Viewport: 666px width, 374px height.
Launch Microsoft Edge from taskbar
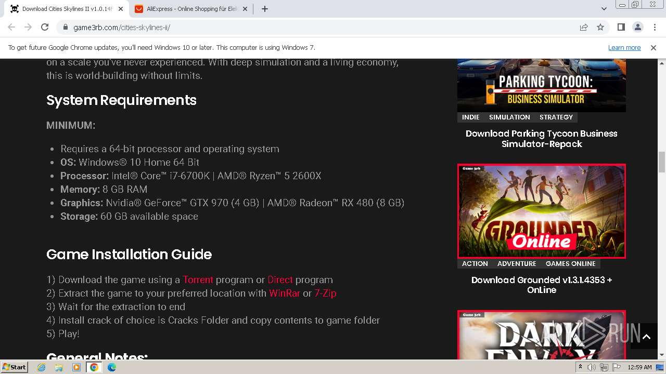[112, 367]
